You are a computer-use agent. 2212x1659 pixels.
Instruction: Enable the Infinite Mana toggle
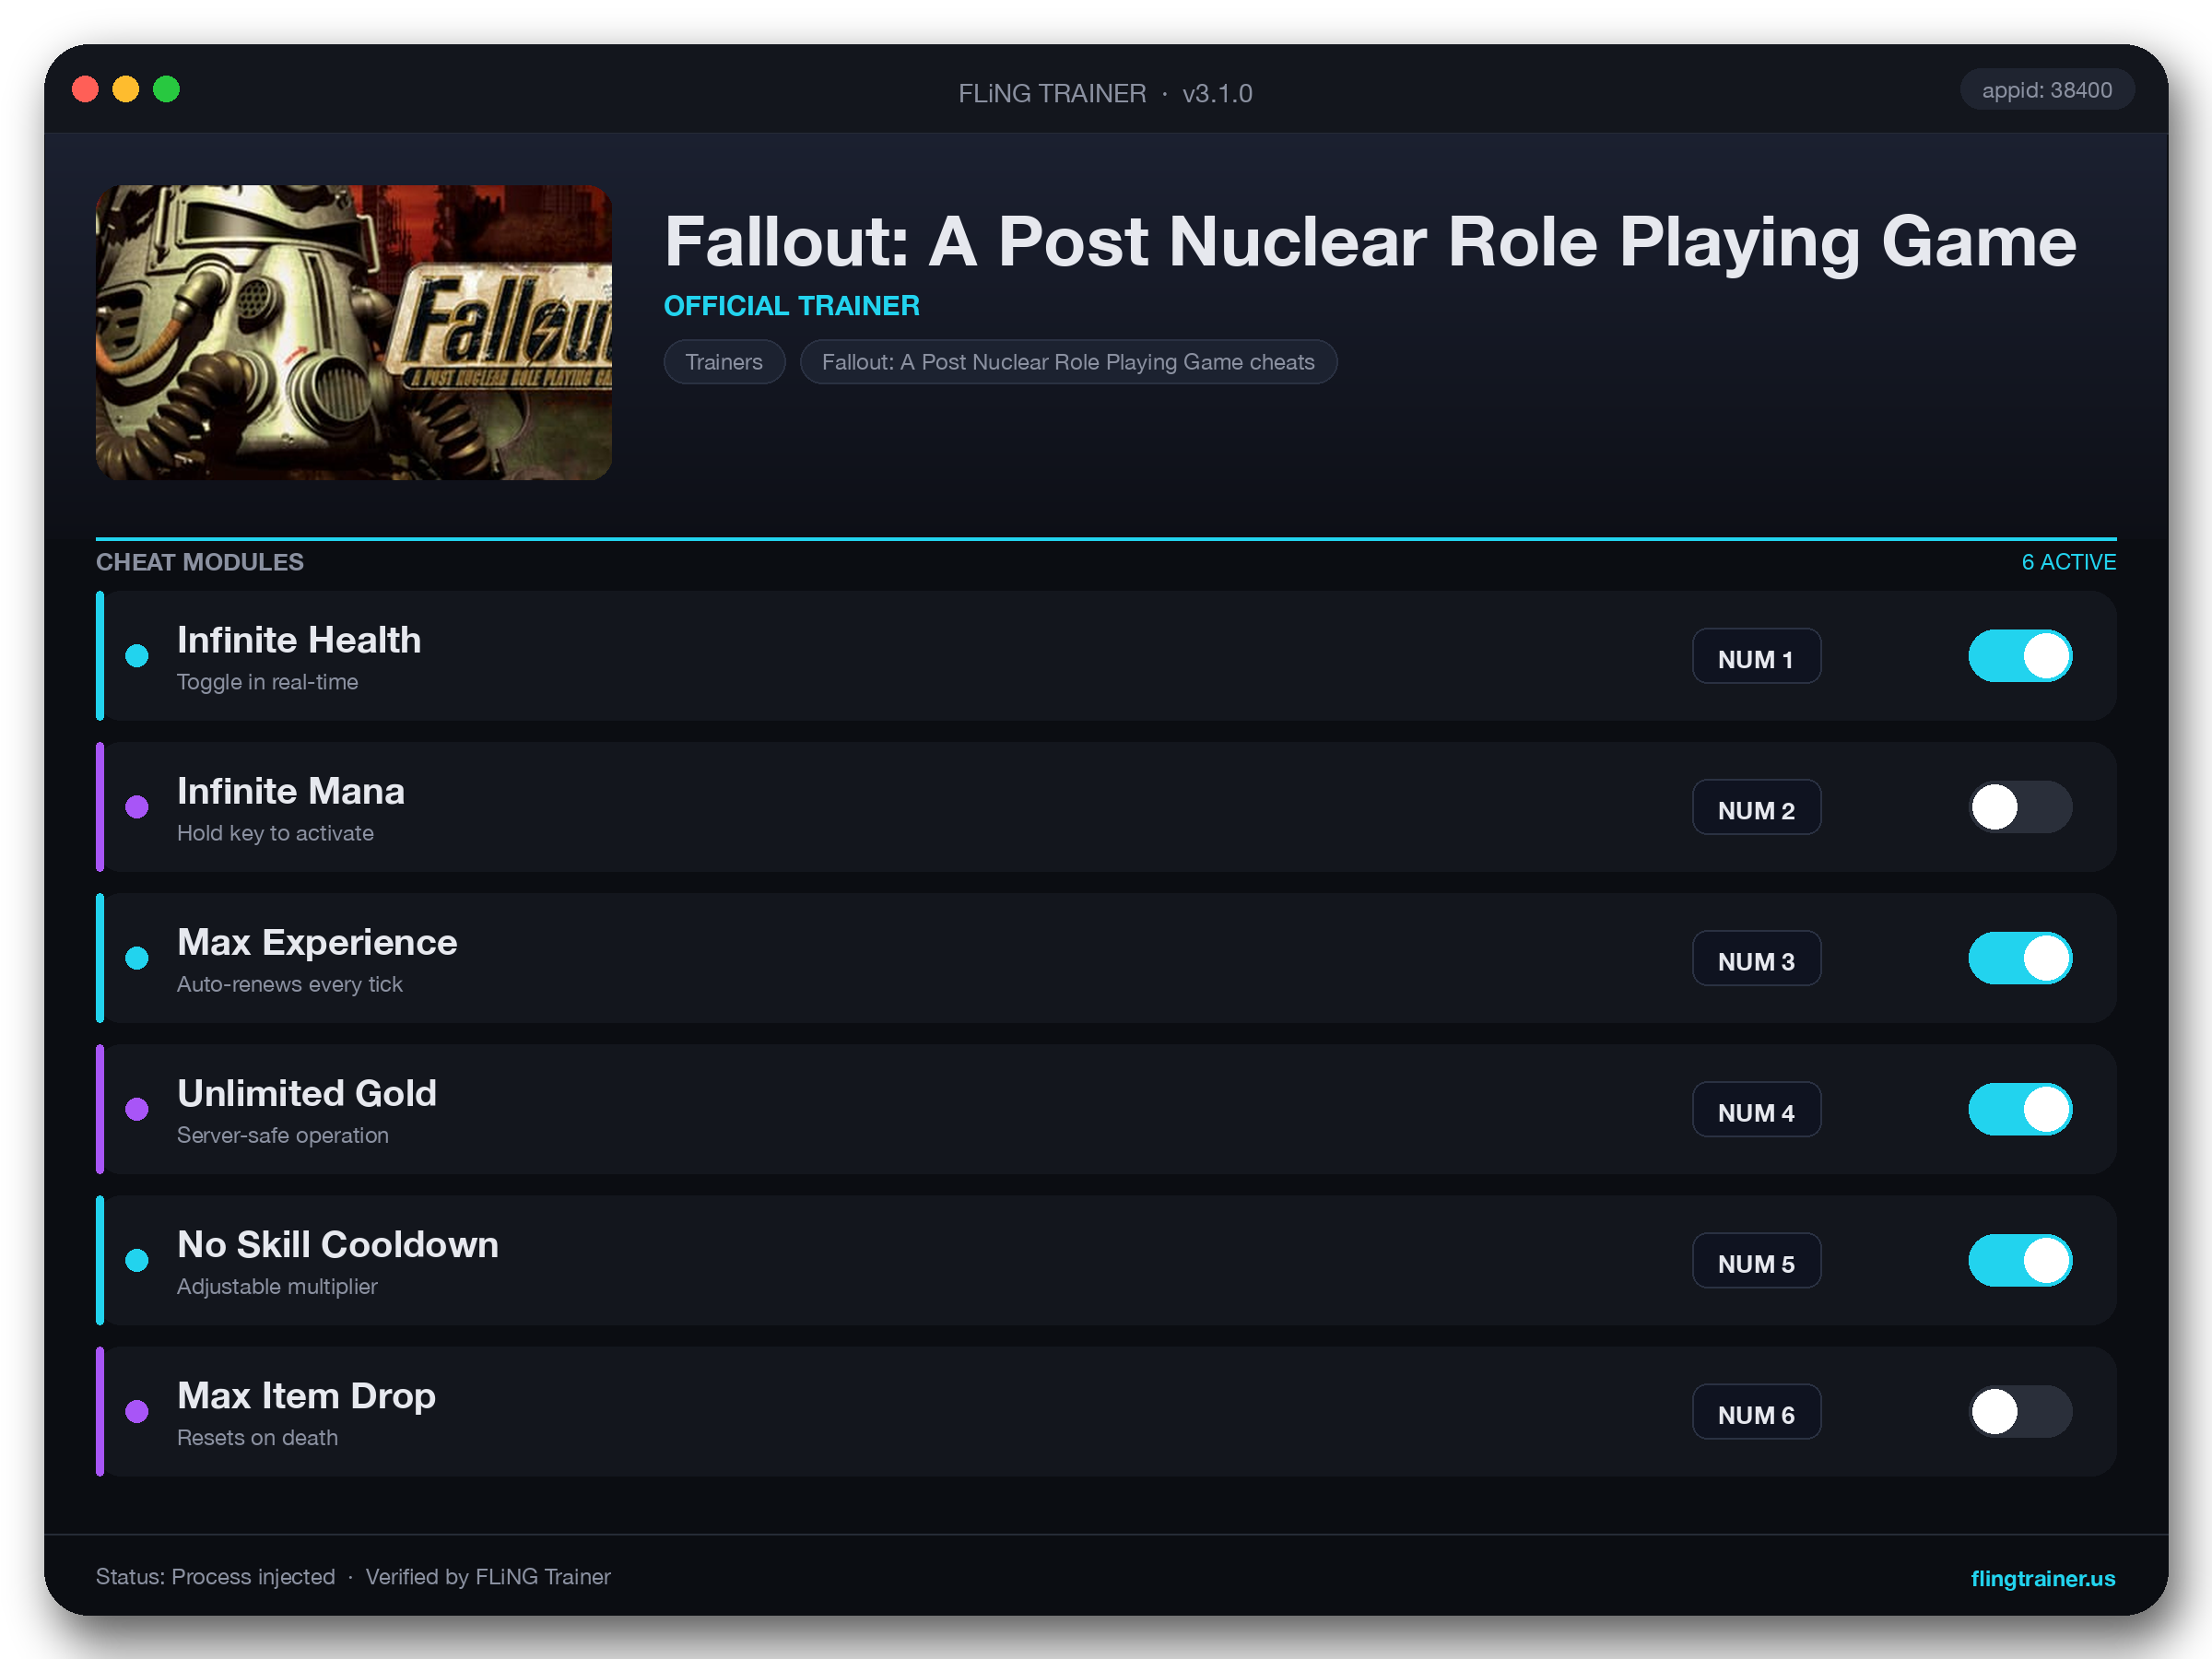point(2020,807)
